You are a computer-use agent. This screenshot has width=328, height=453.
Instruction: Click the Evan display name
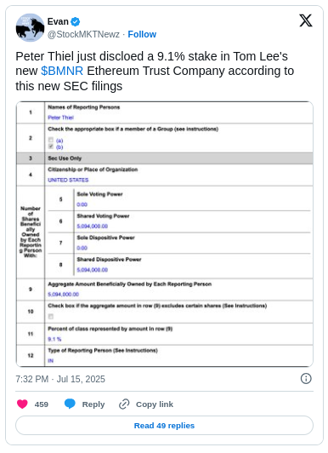[58, 21]
